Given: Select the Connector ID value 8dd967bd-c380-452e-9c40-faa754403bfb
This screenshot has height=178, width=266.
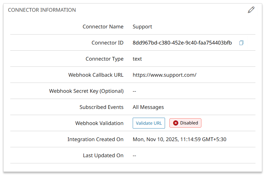Looking at the screenshot, I should pyautogui.click(x=182, y=43).
